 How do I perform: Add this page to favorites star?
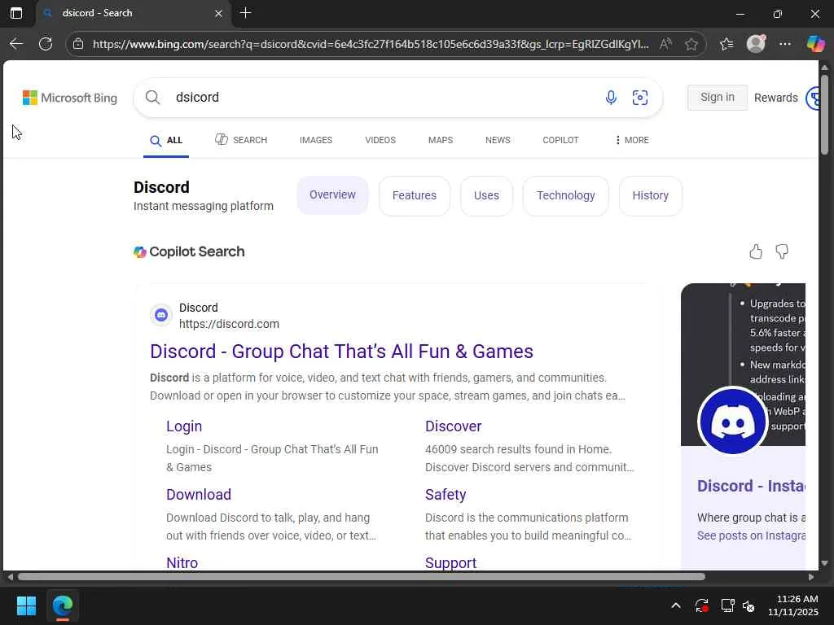point(691,44)
